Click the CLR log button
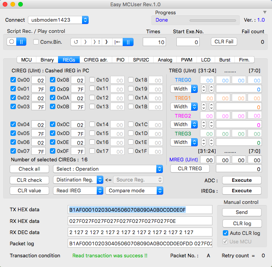 pos(242,223)
